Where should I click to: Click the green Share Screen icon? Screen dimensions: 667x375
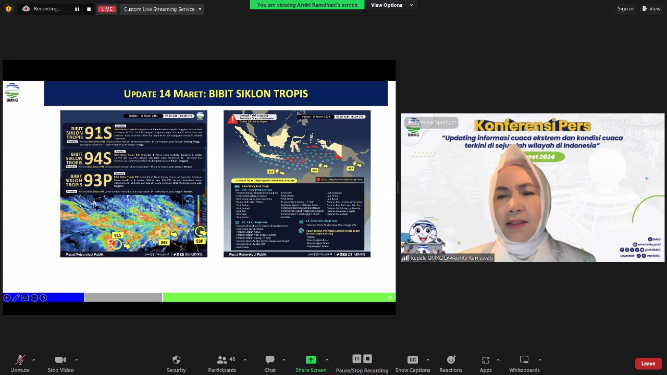click(311, 360)
